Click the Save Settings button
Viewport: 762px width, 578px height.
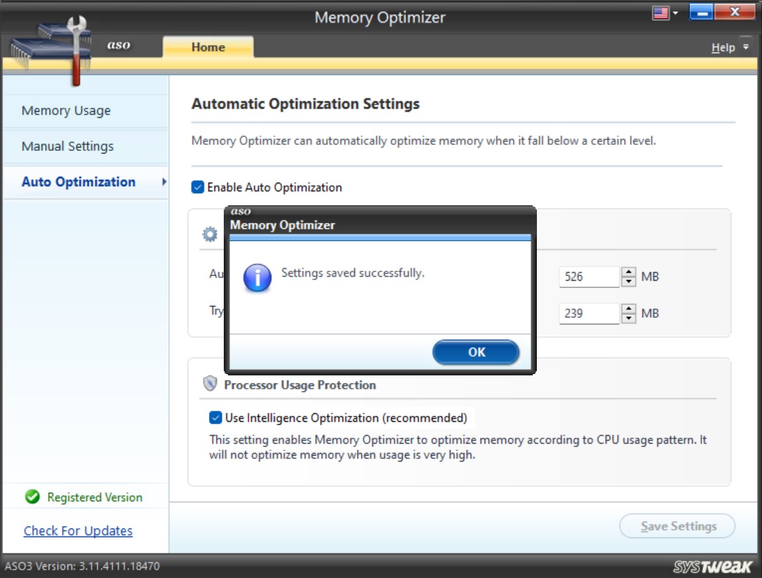[x=677, y=526]
